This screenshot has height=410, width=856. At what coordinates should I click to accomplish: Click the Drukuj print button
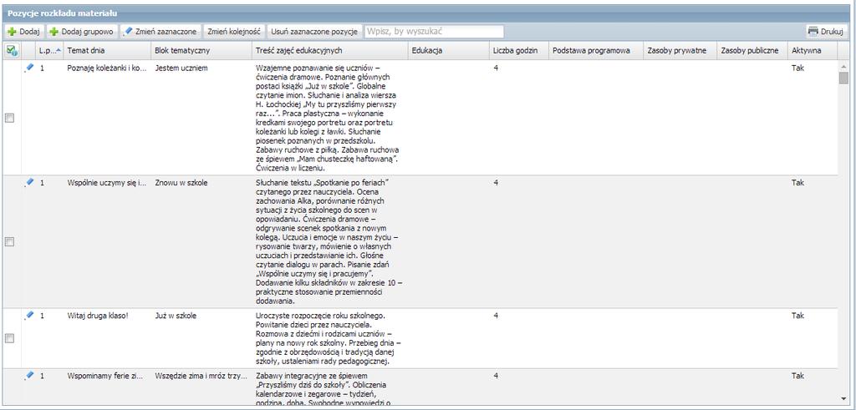826,32
